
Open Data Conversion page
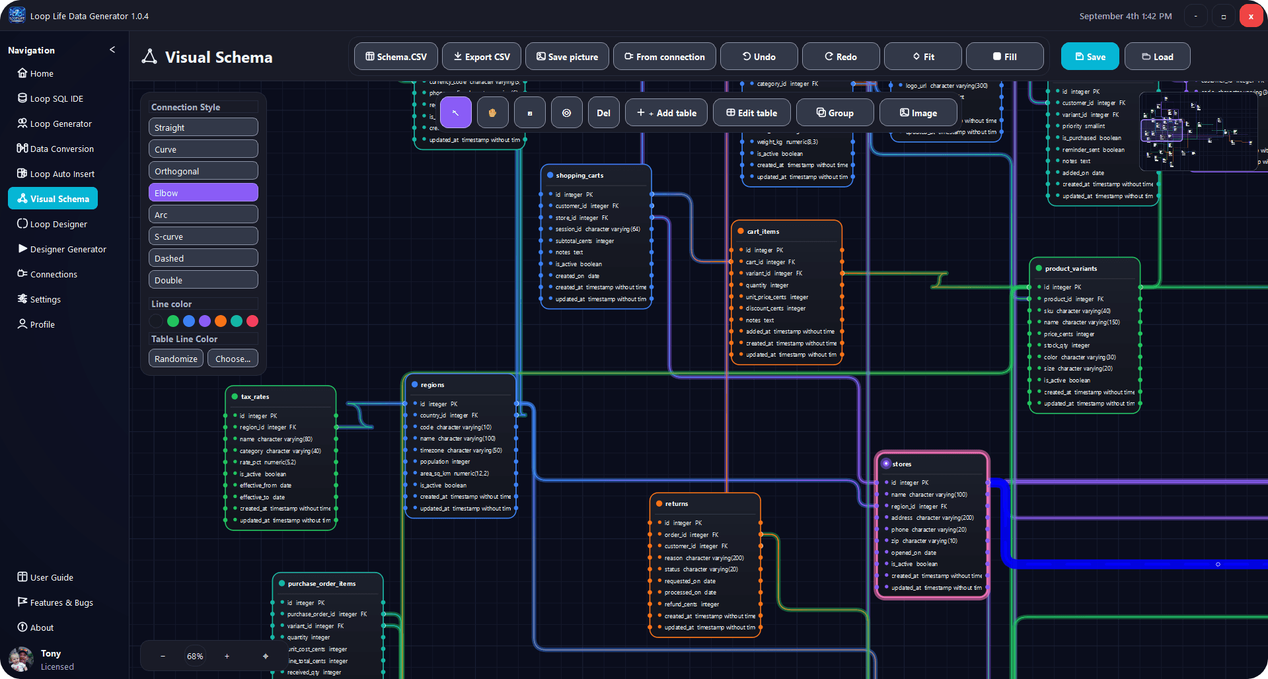point(56,149)
